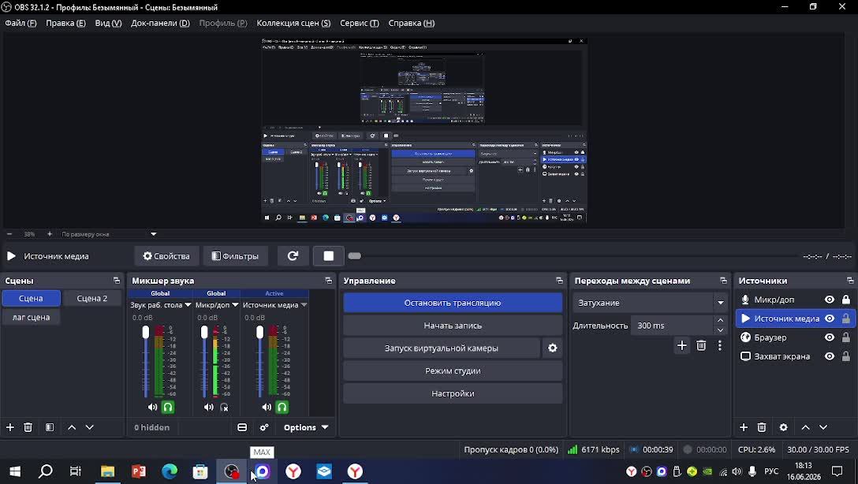858x484 pixels.
Task: Remove the selected source with the trash icon
Action: [x=762, y=427]
